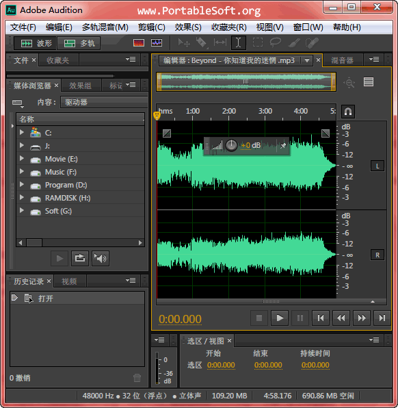Fast forward the audio
398x408 pixels.
362,318
